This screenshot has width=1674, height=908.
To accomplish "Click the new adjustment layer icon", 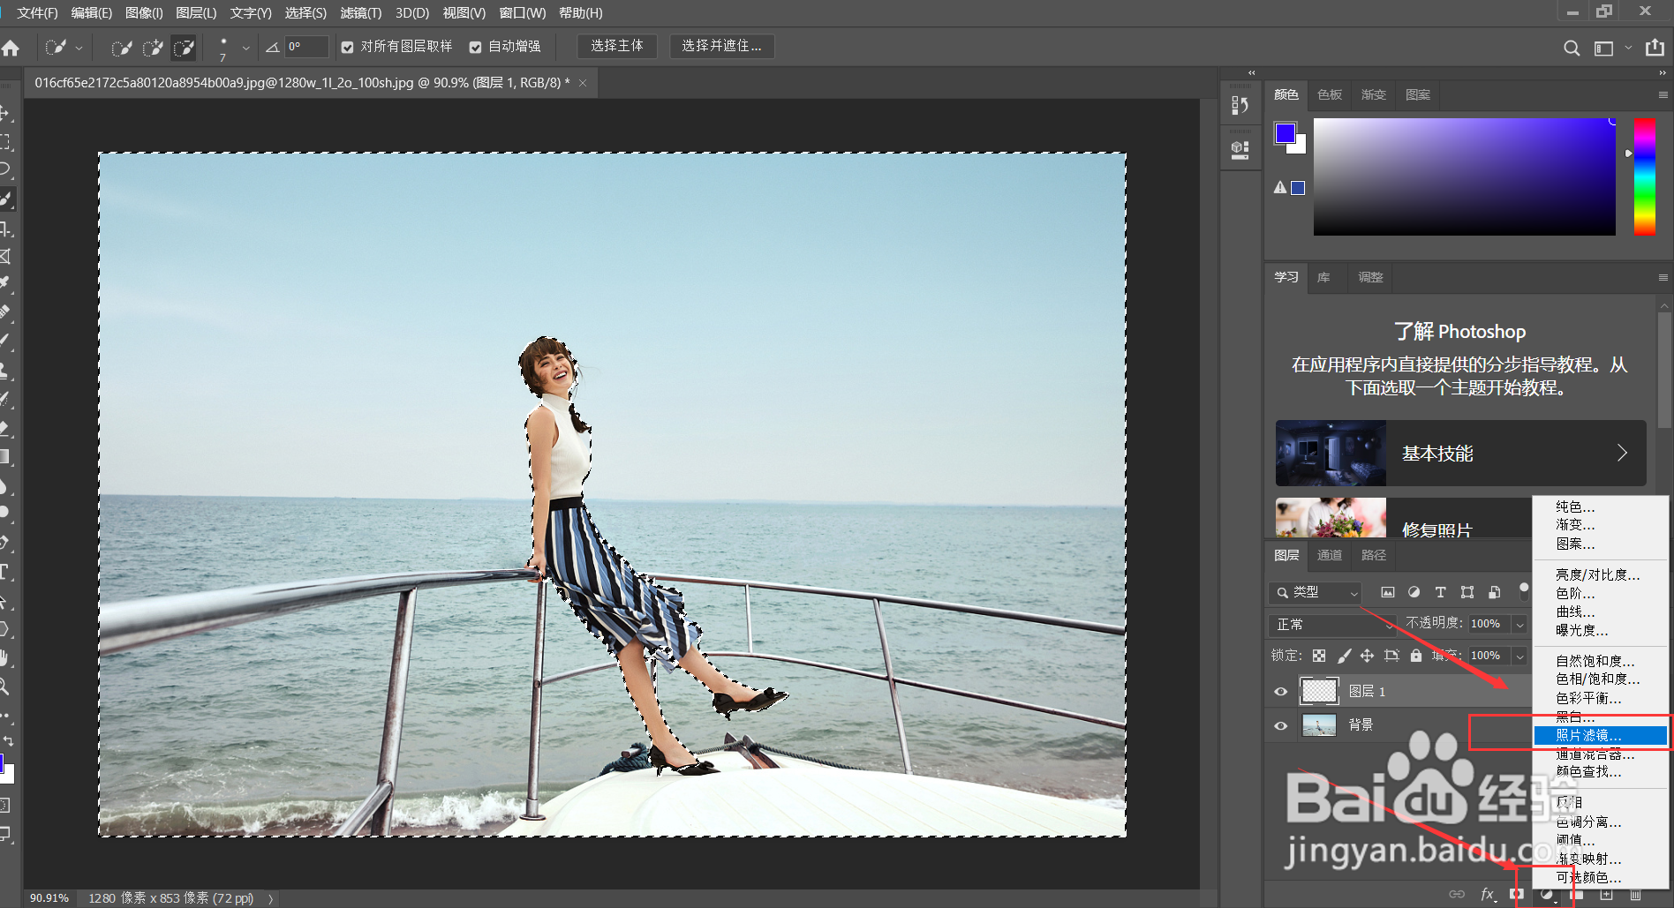I will point(1547,894).
